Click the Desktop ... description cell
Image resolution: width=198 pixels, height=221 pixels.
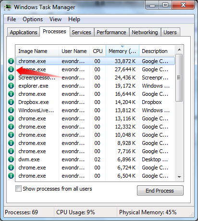coord(155,159)
